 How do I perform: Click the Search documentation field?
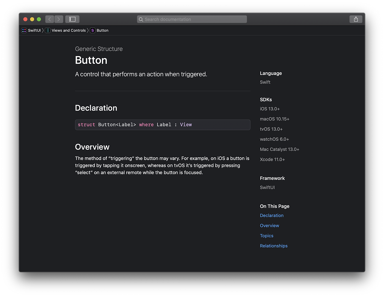coord(192,19)
